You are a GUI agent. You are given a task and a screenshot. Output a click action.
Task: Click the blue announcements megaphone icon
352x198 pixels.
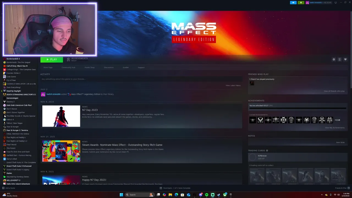point(293,2)
